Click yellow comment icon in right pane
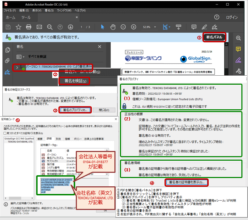Screen dimensions: 248x220 tap(238, 49)
